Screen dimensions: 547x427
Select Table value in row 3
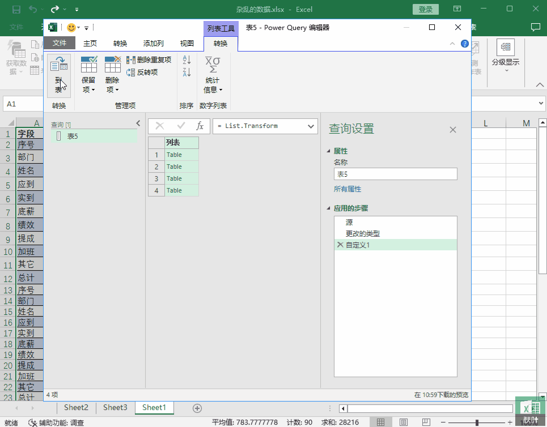pos(182,178)
